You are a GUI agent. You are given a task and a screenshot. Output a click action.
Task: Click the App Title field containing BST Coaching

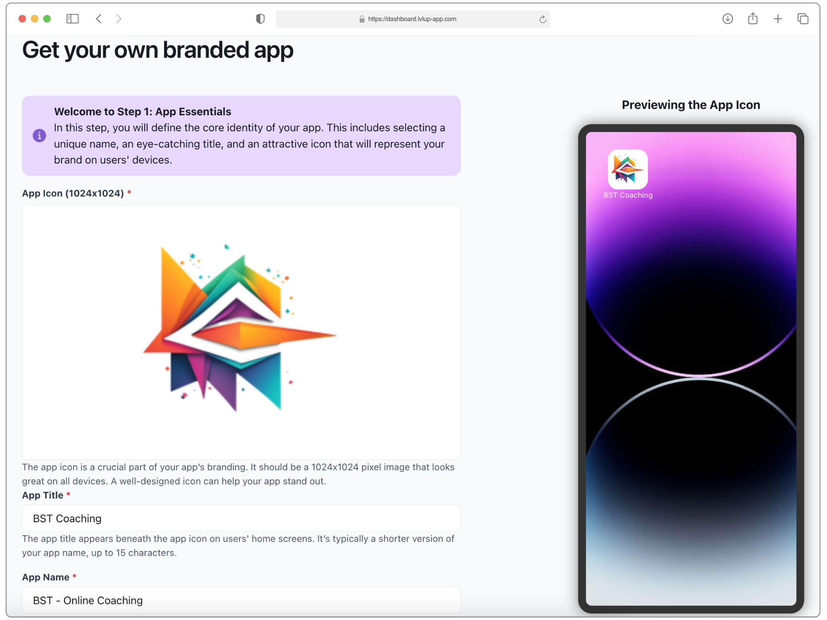coord(241,518)
